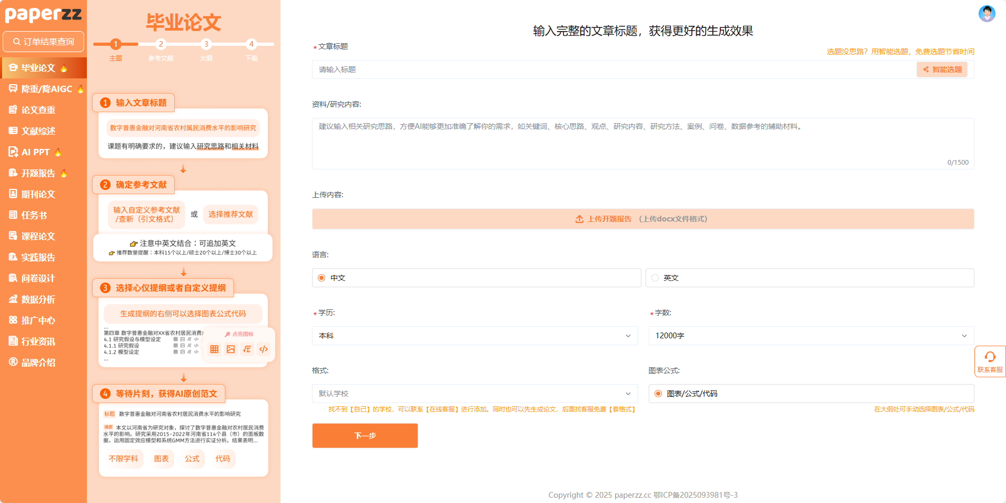Click the formula icon in outline preview

tap(247, 349)
